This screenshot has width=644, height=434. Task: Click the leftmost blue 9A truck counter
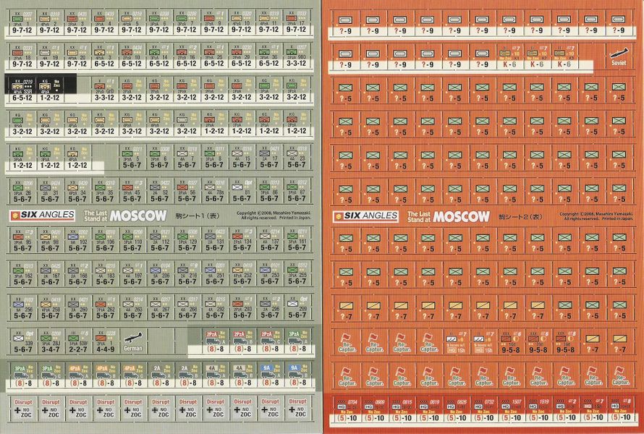click(266, 375)
